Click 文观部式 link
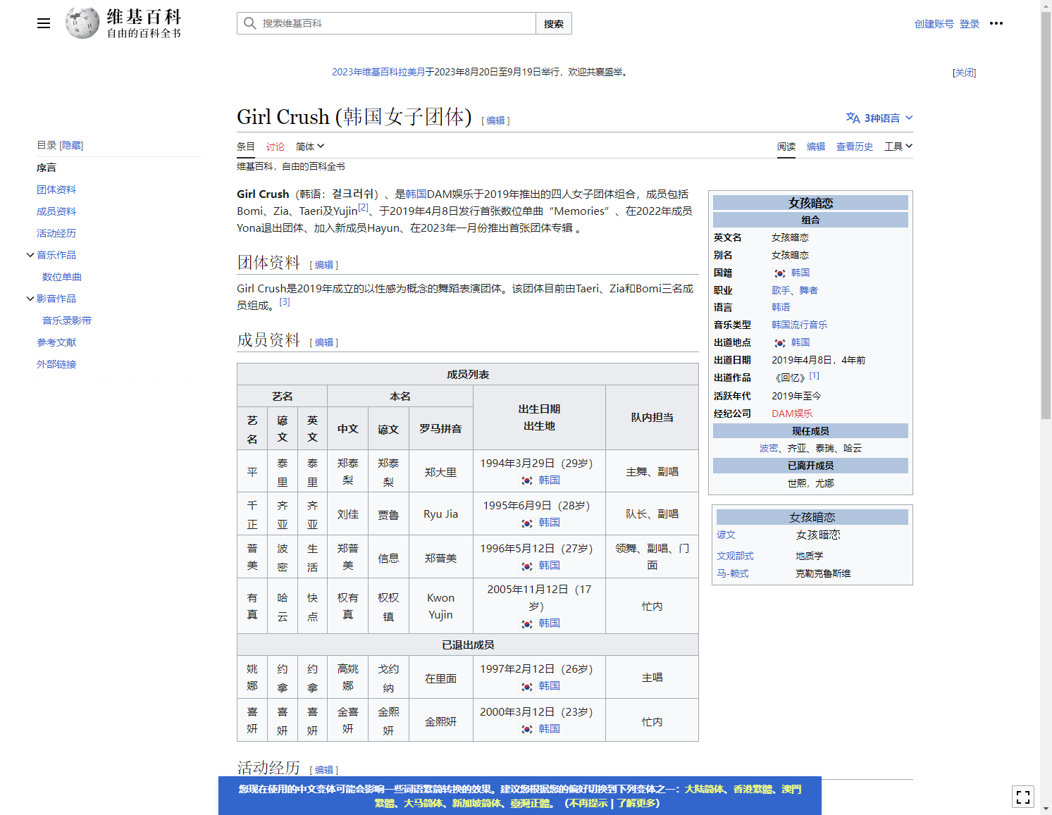1052x815 pixels. (735, 556)
